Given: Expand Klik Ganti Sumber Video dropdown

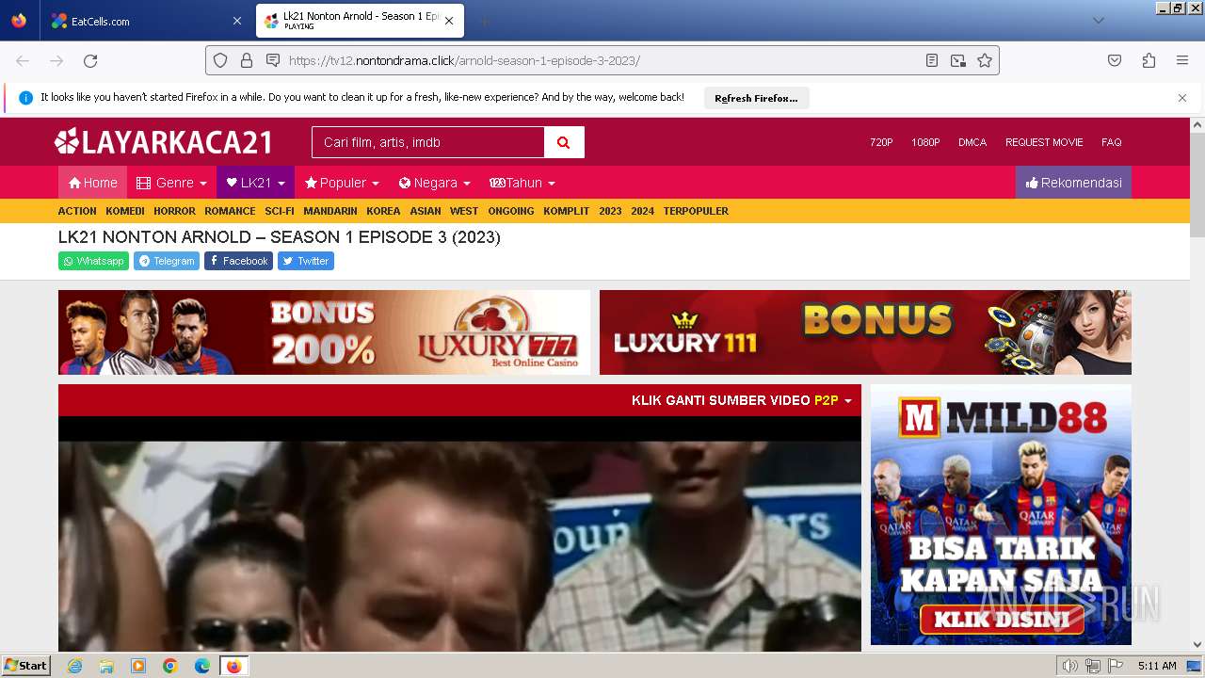Looking at the screenshot, I should coord(742,400).
